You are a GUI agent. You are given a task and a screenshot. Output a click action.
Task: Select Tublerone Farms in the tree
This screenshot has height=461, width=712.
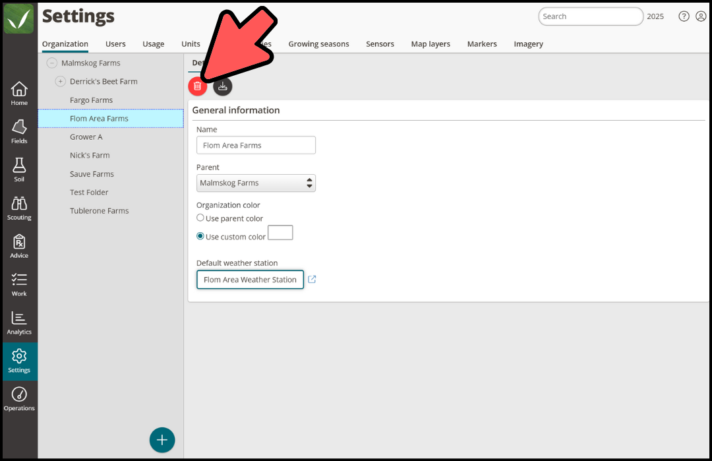(x=100, y=211)
